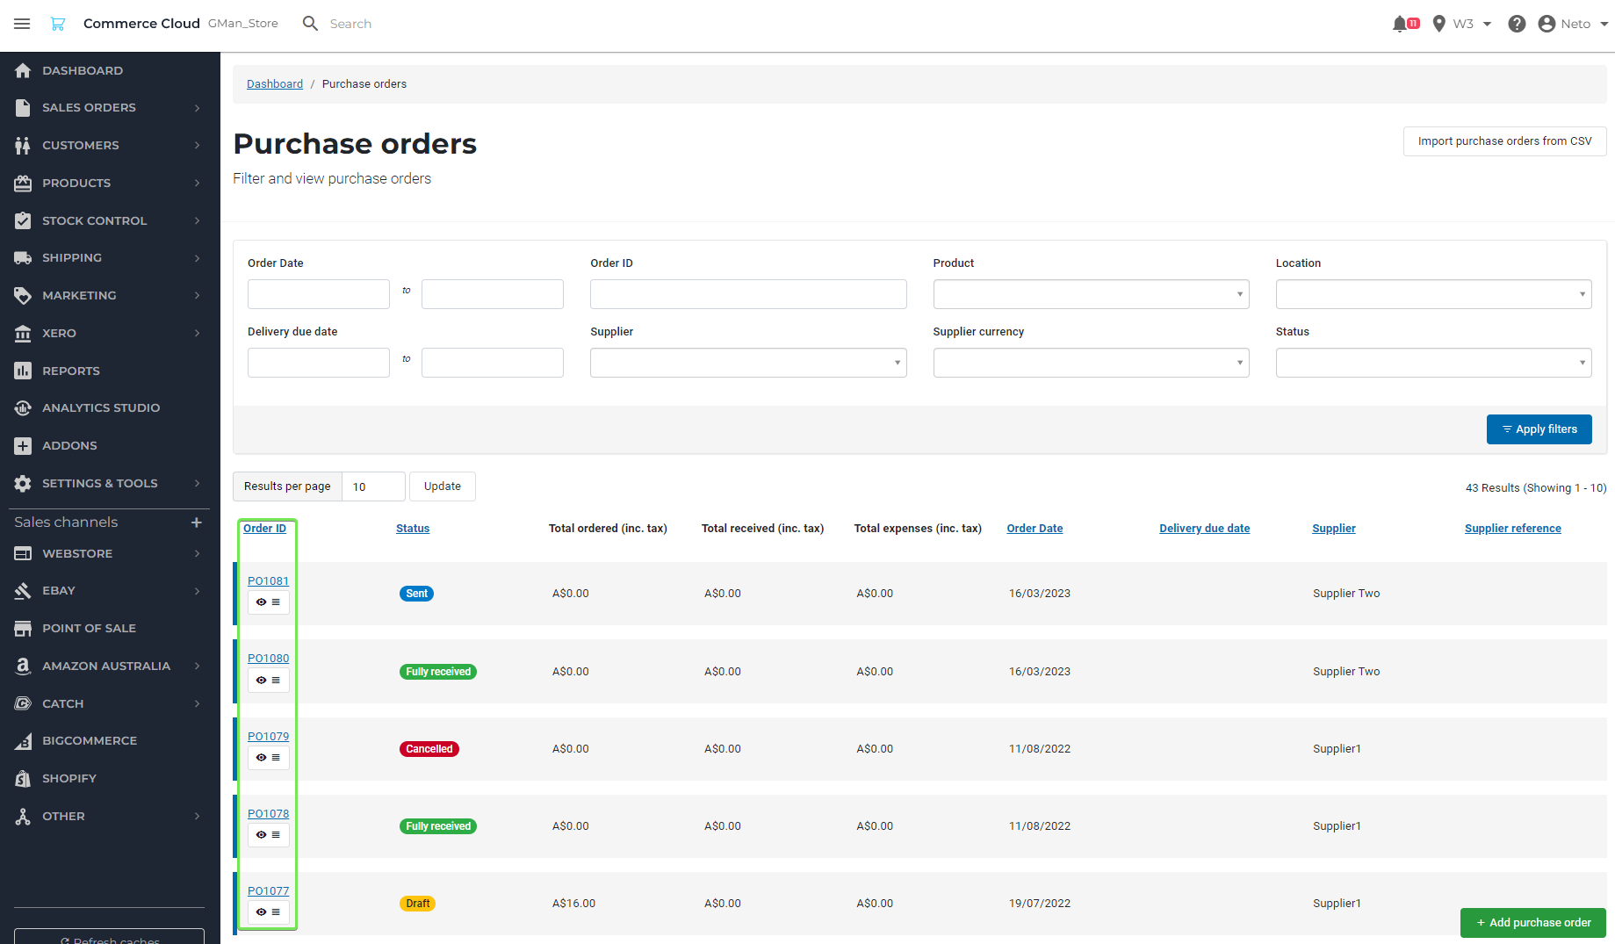Expand the Webstore submenu chevron

point(197,553)
